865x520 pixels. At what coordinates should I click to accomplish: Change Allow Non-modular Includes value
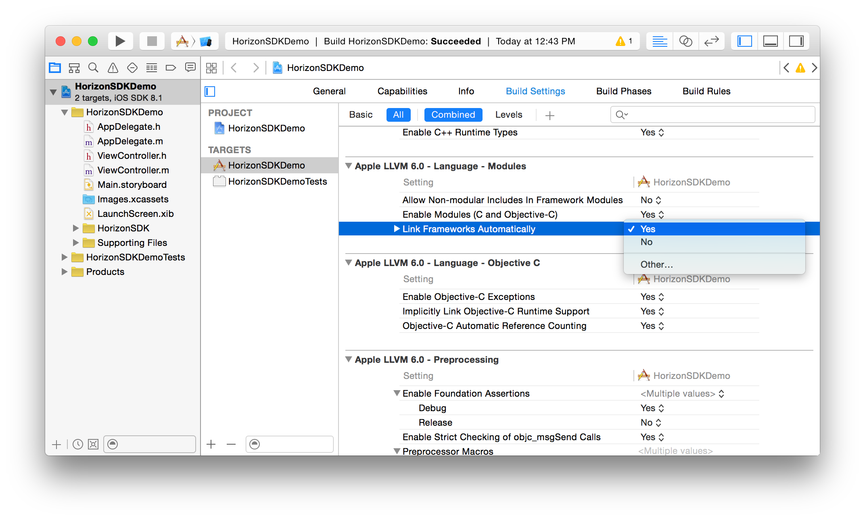tap(651, 200)
